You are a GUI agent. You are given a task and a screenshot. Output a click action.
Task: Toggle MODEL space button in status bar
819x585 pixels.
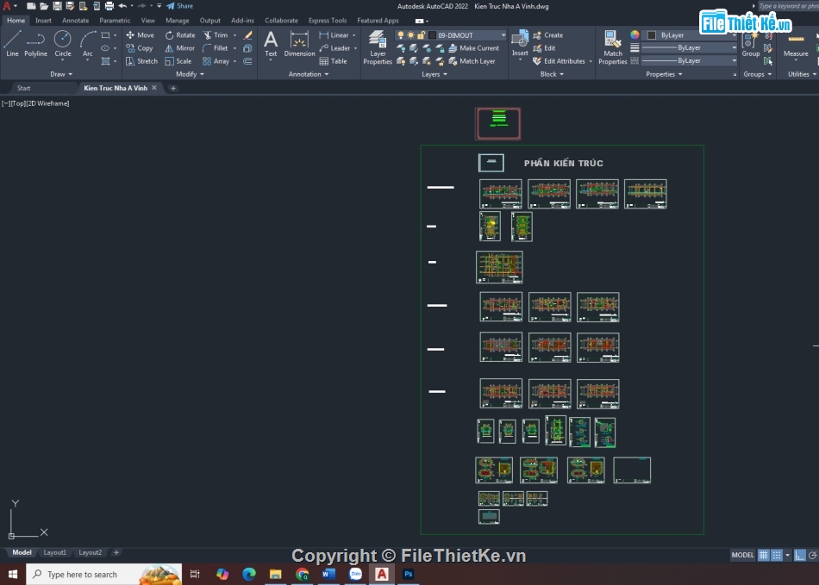742,555
